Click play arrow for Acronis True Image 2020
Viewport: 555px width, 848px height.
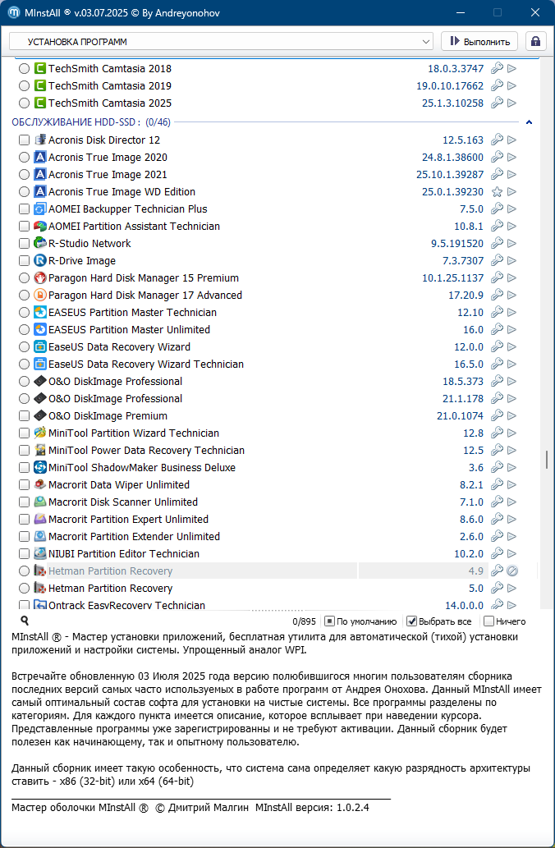pos(511,157)
